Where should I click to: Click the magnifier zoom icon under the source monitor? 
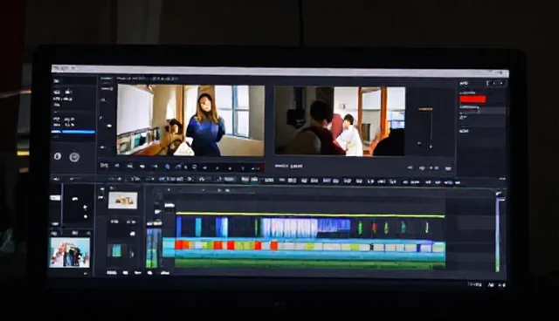(x=167, y=167)
